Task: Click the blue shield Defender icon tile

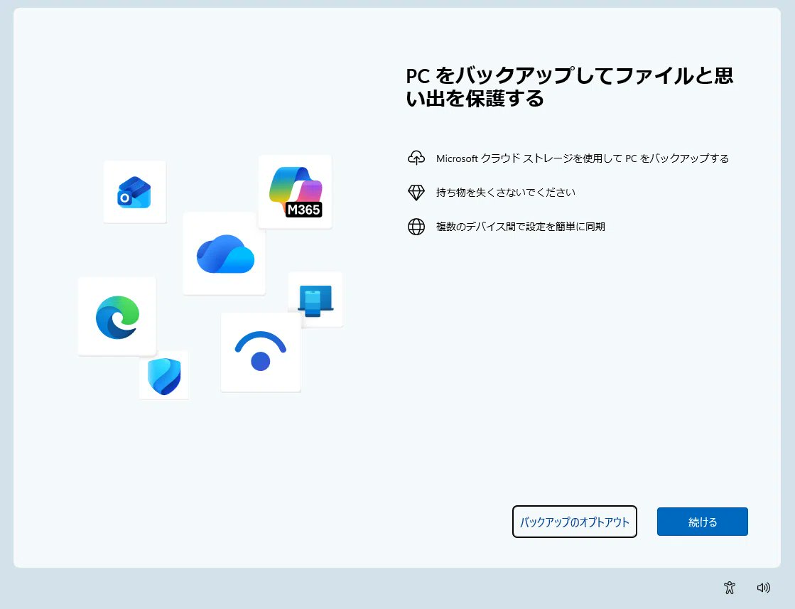Action: click(x=164, y=375)
